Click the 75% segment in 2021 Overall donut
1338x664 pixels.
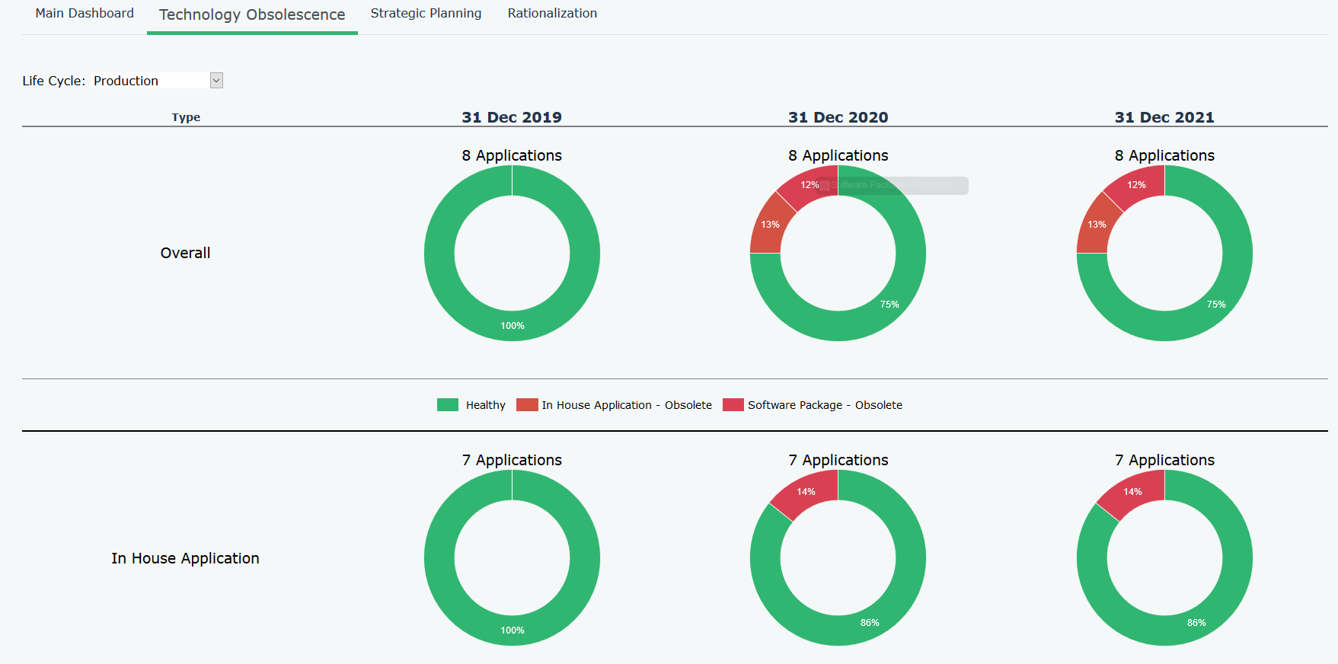click(1215, 304)
